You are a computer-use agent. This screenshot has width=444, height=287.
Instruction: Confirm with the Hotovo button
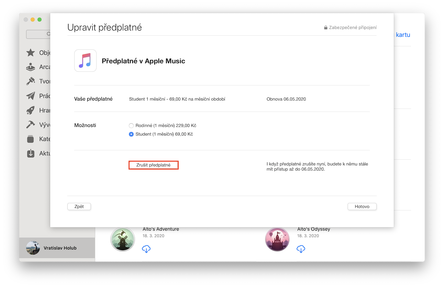coord(362,207)
